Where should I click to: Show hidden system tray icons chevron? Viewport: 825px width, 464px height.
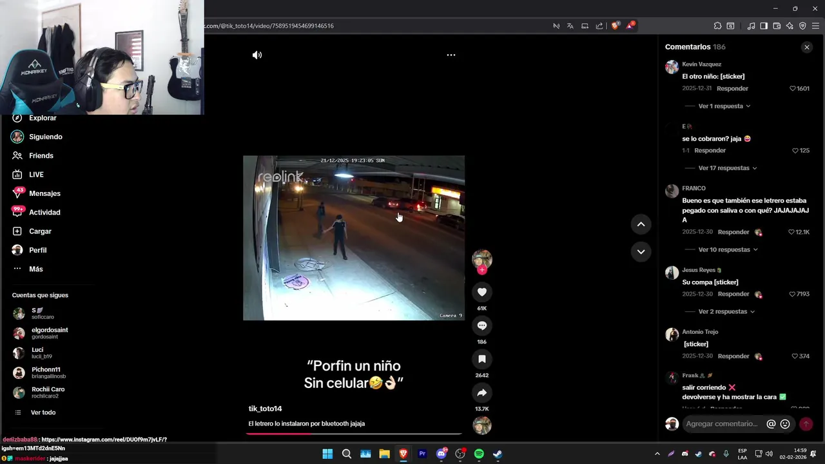click(657, 454)
